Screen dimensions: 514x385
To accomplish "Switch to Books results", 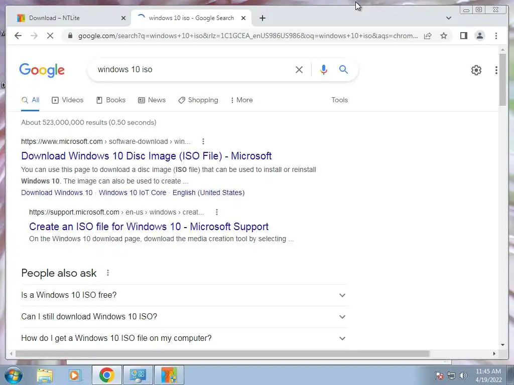I will [x=111, y=100].
